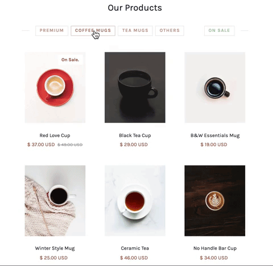This screenshot has height=266, width=273.
Task: Open Winter Style Mug thumbnail
Action: (x=55, y=201)
